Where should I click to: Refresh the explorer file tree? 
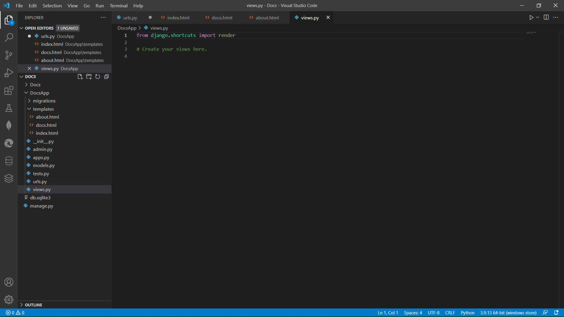click(x=98, y=77)
